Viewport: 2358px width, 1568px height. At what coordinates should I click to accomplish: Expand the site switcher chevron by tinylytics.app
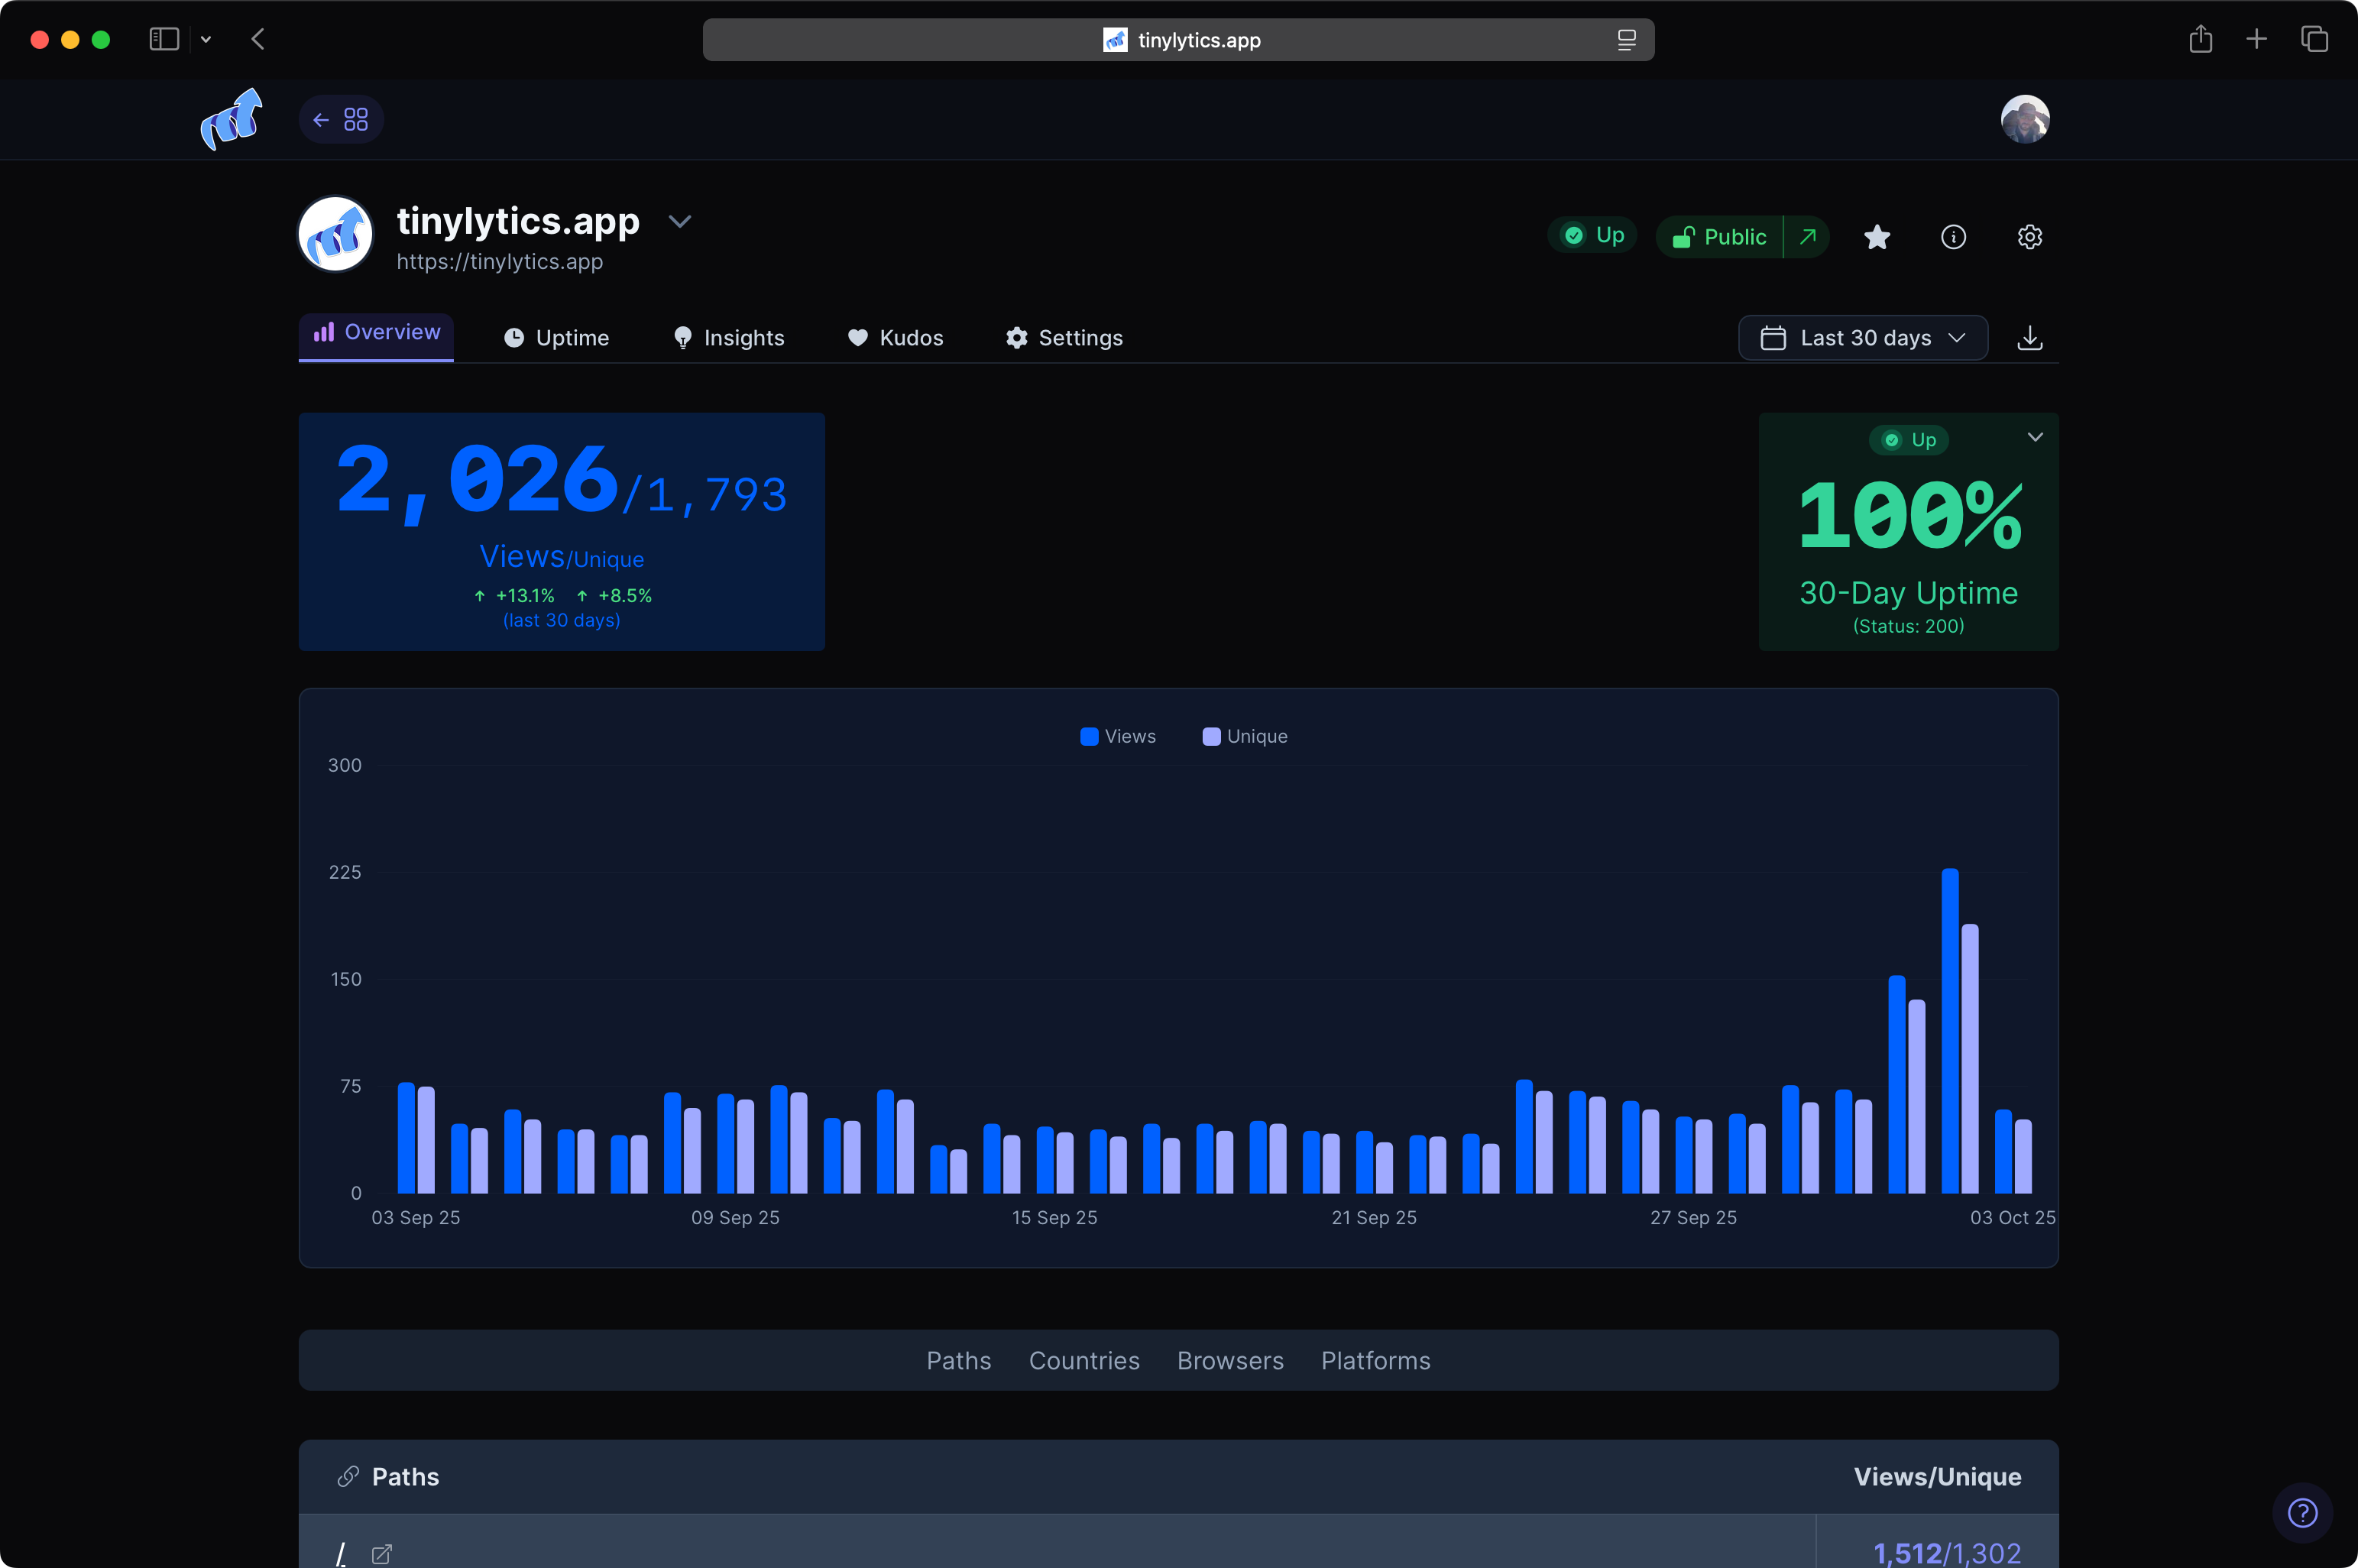tap(680, 222)
